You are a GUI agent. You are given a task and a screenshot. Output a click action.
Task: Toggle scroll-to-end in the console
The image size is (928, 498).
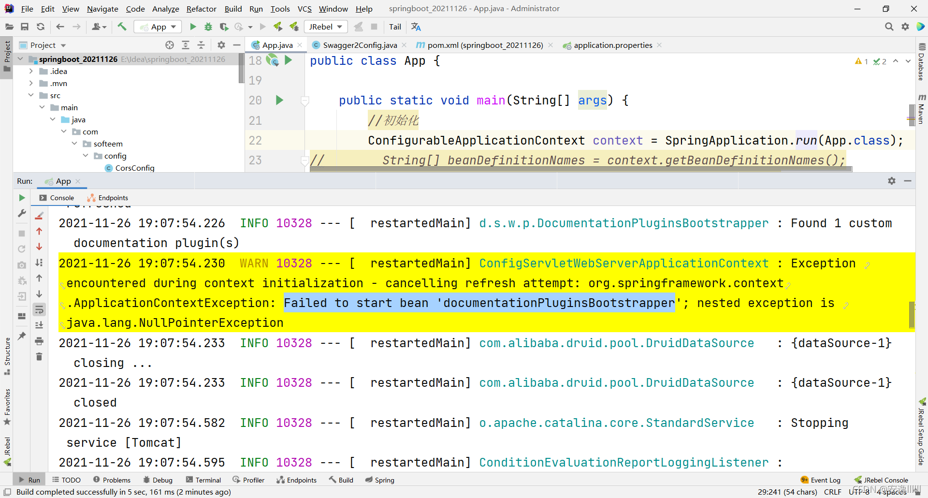pos(39,324)
